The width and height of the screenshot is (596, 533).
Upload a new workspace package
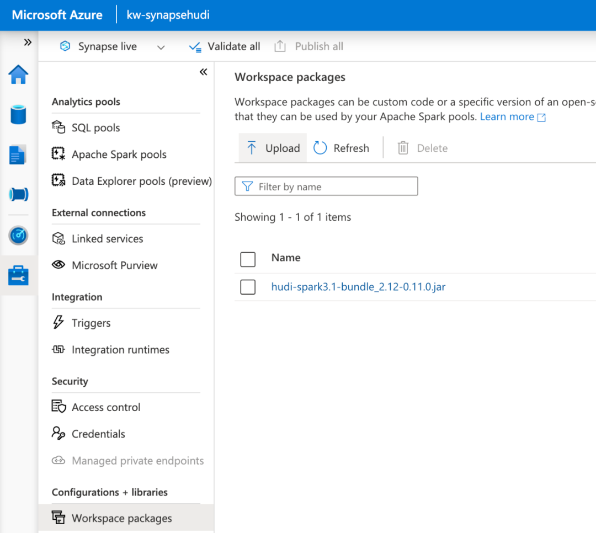(273, 148)
